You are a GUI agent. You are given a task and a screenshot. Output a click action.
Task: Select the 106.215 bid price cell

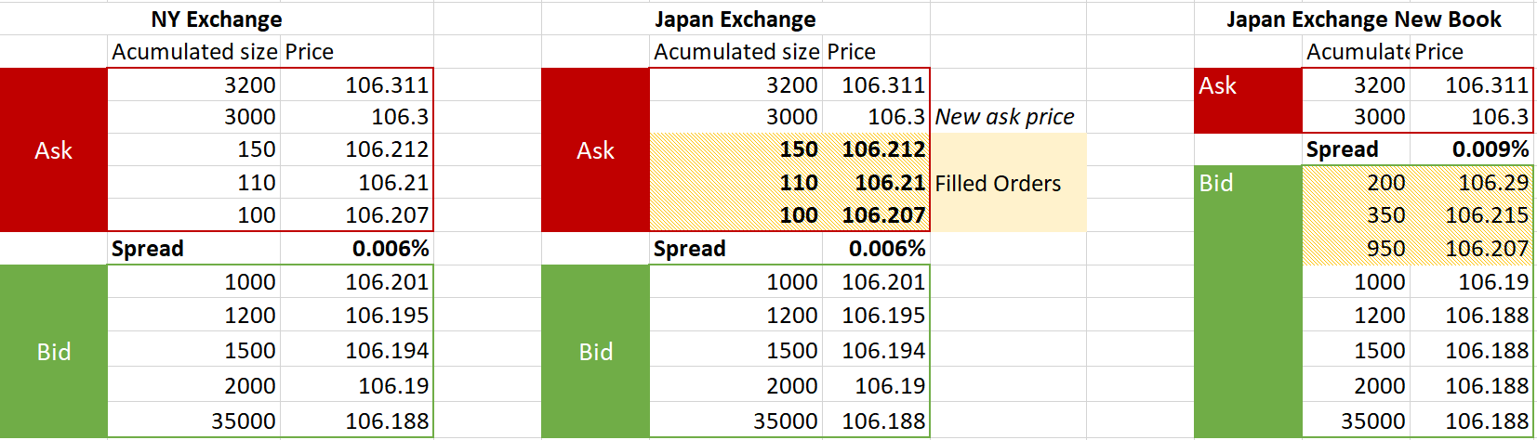1487,215
